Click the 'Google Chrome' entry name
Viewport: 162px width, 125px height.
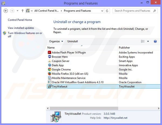(x=61, y=70)
